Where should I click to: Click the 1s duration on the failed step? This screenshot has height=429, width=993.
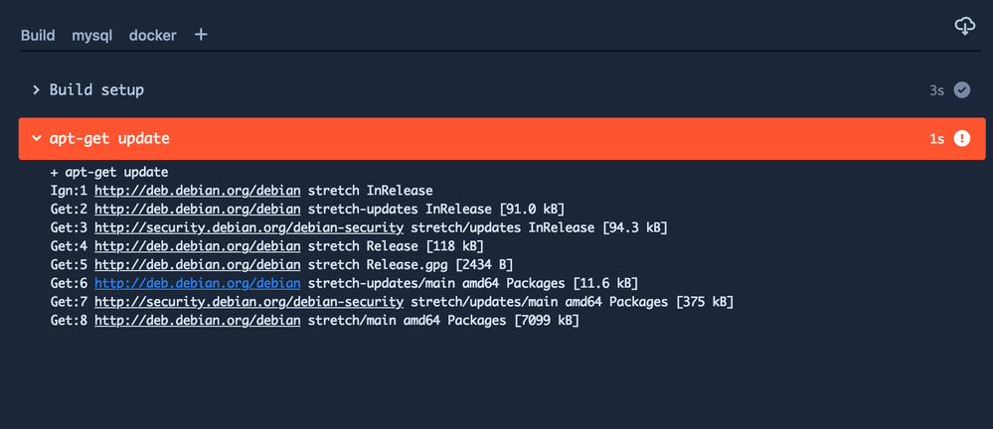[x=937, y=139]
